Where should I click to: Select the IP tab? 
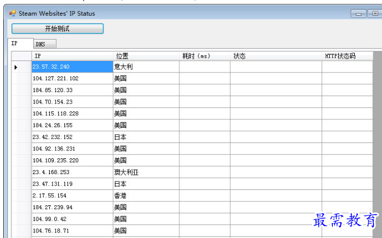20,44
